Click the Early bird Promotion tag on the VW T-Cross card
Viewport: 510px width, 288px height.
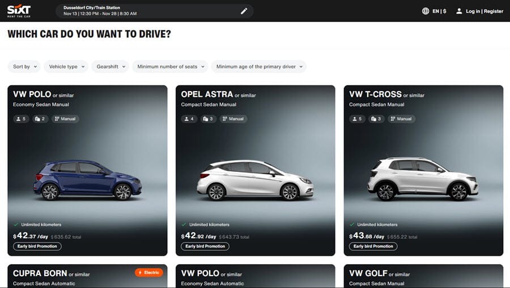[x=373, y=246]
